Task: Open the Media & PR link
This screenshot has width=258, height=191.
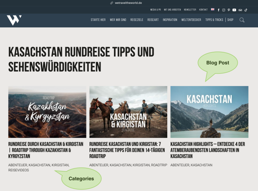Action: point(156,10)
